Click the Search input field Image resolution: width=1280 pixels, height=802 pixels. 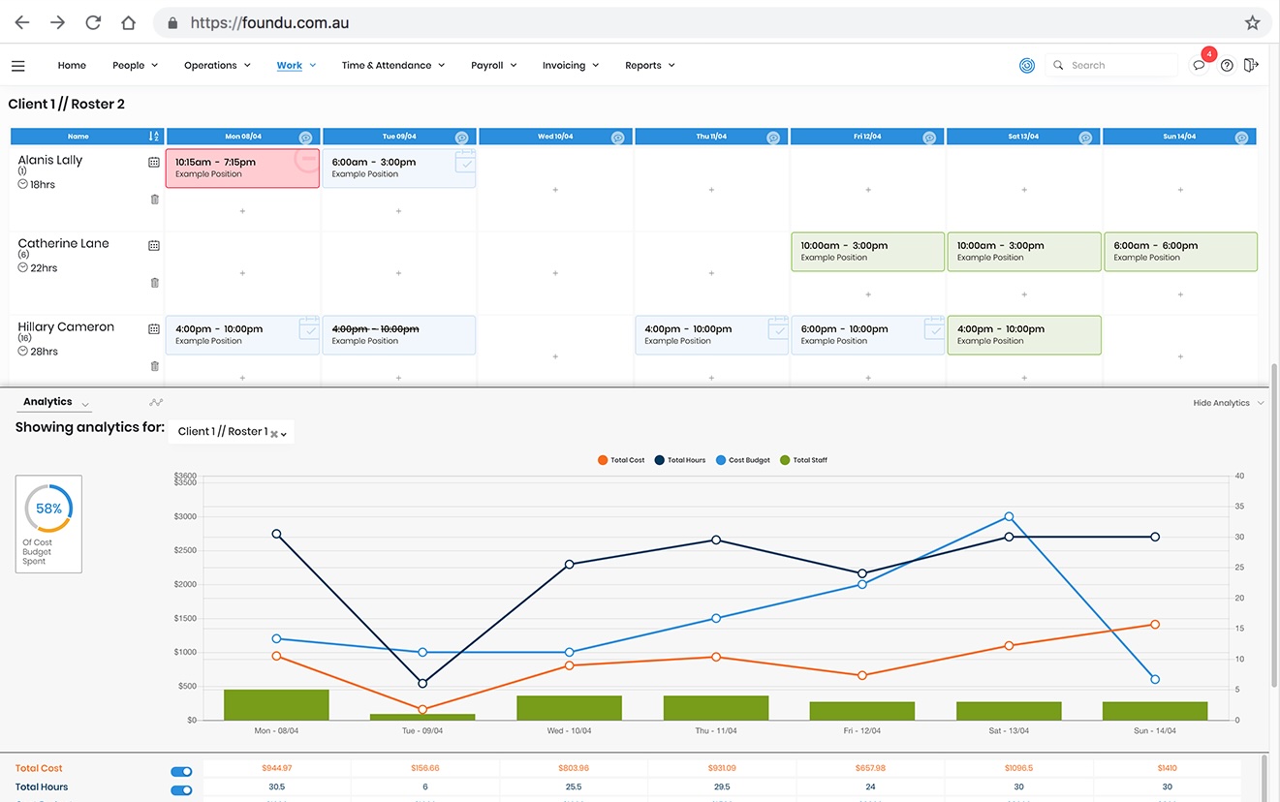[x=1110, y=65]
